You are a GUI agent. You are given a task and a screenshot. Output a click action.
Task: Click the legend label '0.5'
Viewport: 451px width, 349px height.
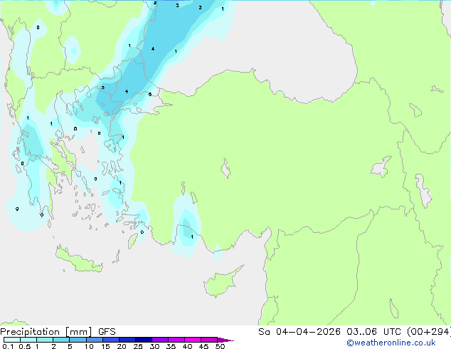[x=24, y=346]
